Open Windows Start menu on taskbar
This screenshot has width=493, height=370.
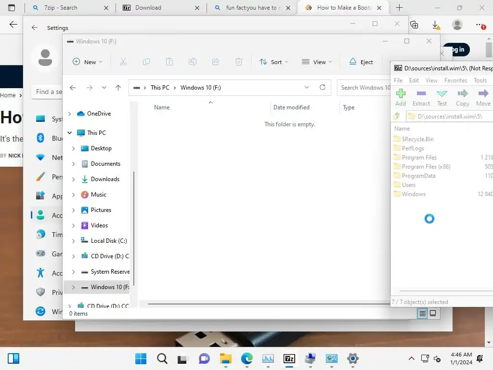point(141,358)
